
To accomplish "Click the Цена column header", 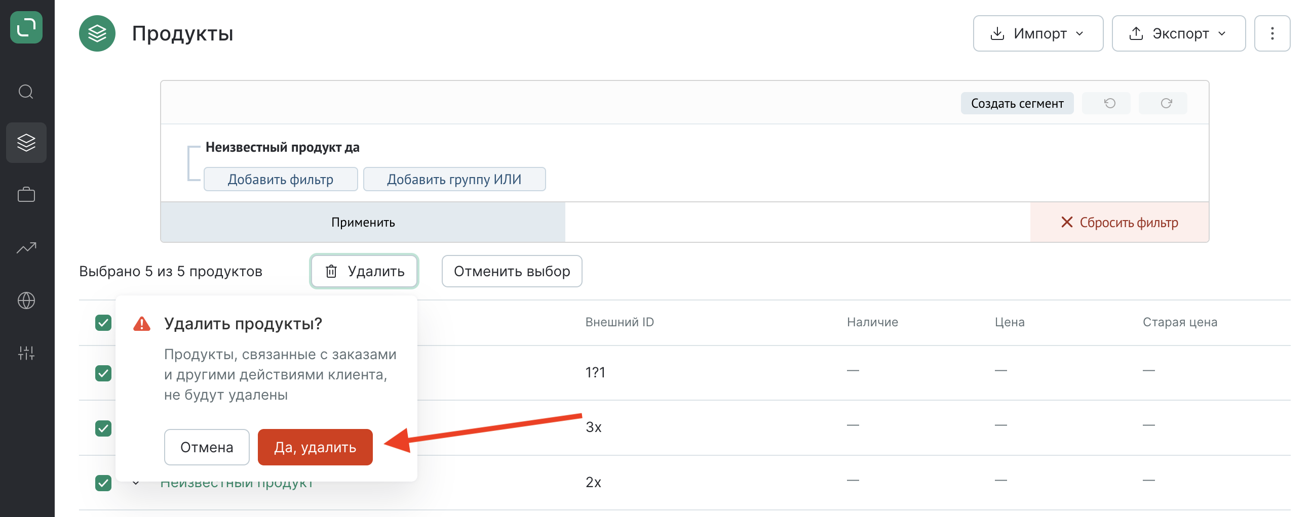I will [x=1010, y=322].
